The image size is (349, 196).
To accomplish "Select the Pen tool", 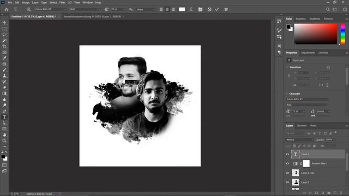I will 4,111.
